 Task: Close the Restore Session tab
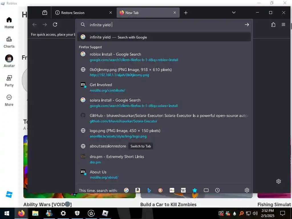coord(111,13)
